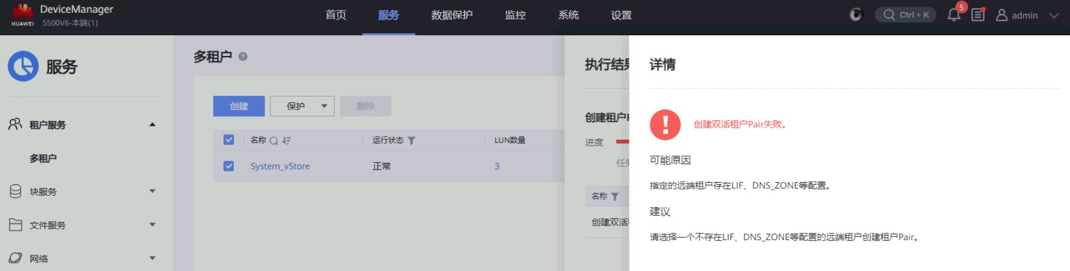Click the 创建 button
The image size is (1070, 271).
(239, 106)
